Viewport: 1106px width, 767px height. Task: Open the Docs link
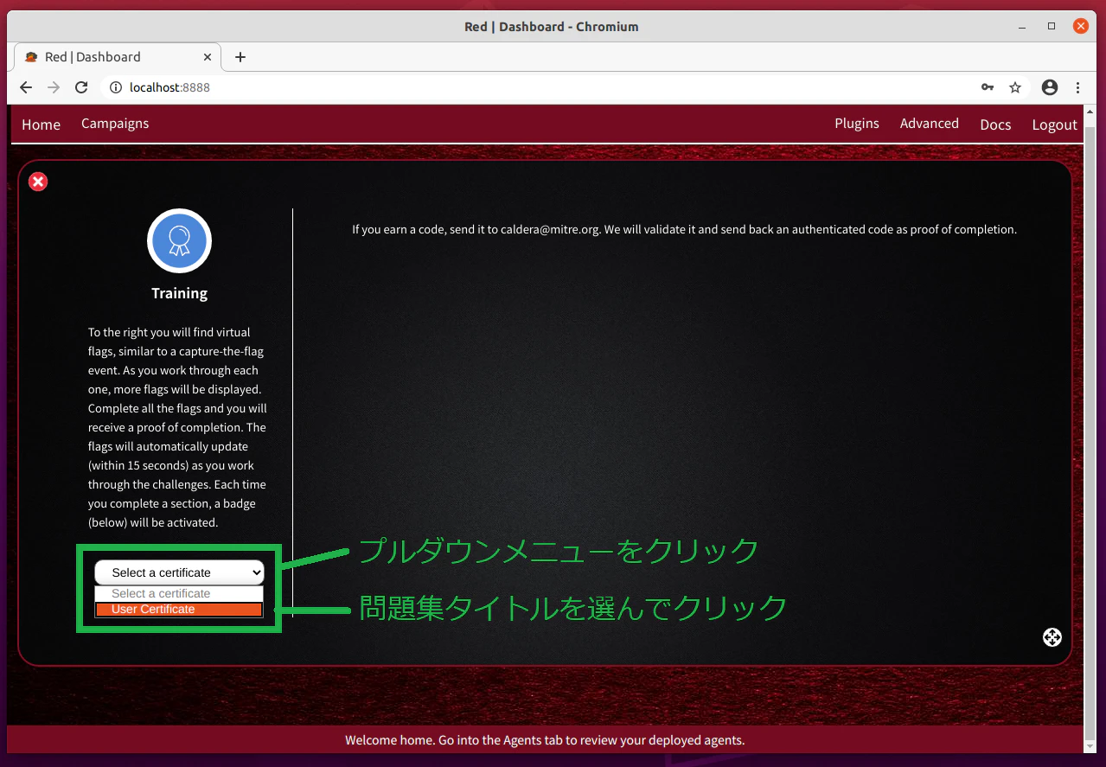point(995,125)
